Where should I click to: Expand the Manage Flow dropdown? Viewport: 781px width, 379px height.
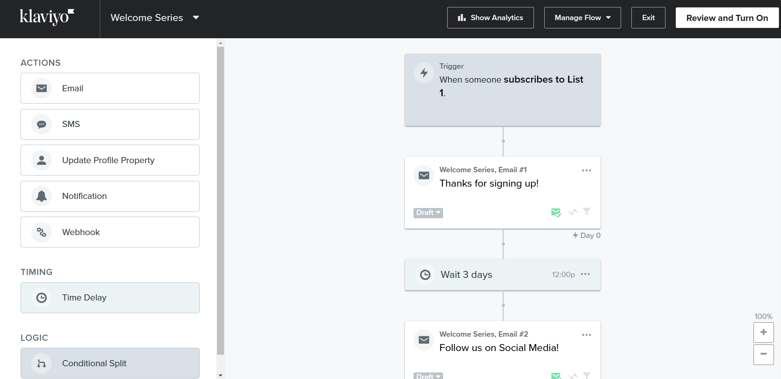582,18
